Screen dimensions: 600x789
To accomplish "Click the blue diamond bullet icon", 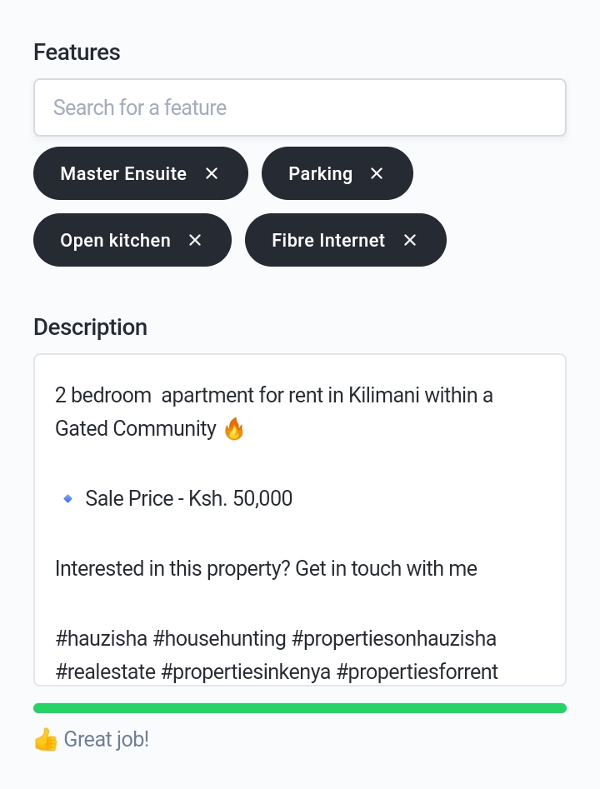I will coord(67,499).
